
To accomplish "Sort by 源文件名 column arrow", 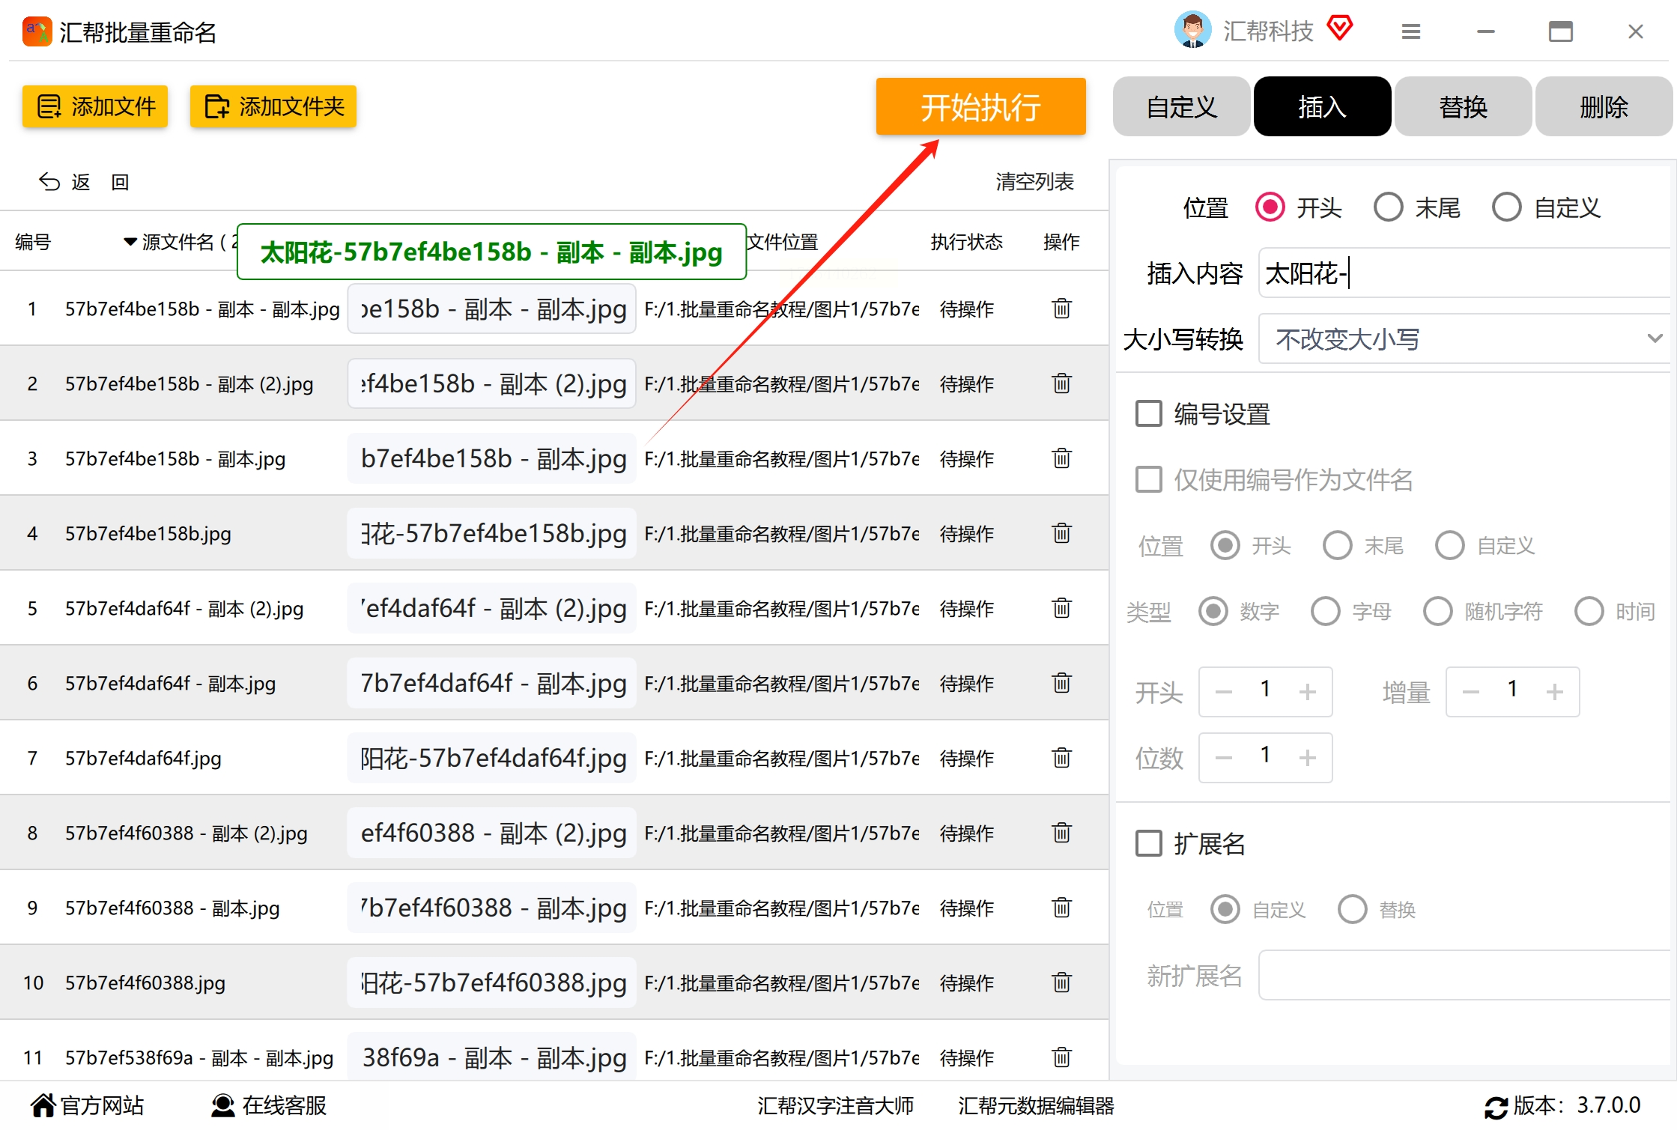I will pos(130,242).
